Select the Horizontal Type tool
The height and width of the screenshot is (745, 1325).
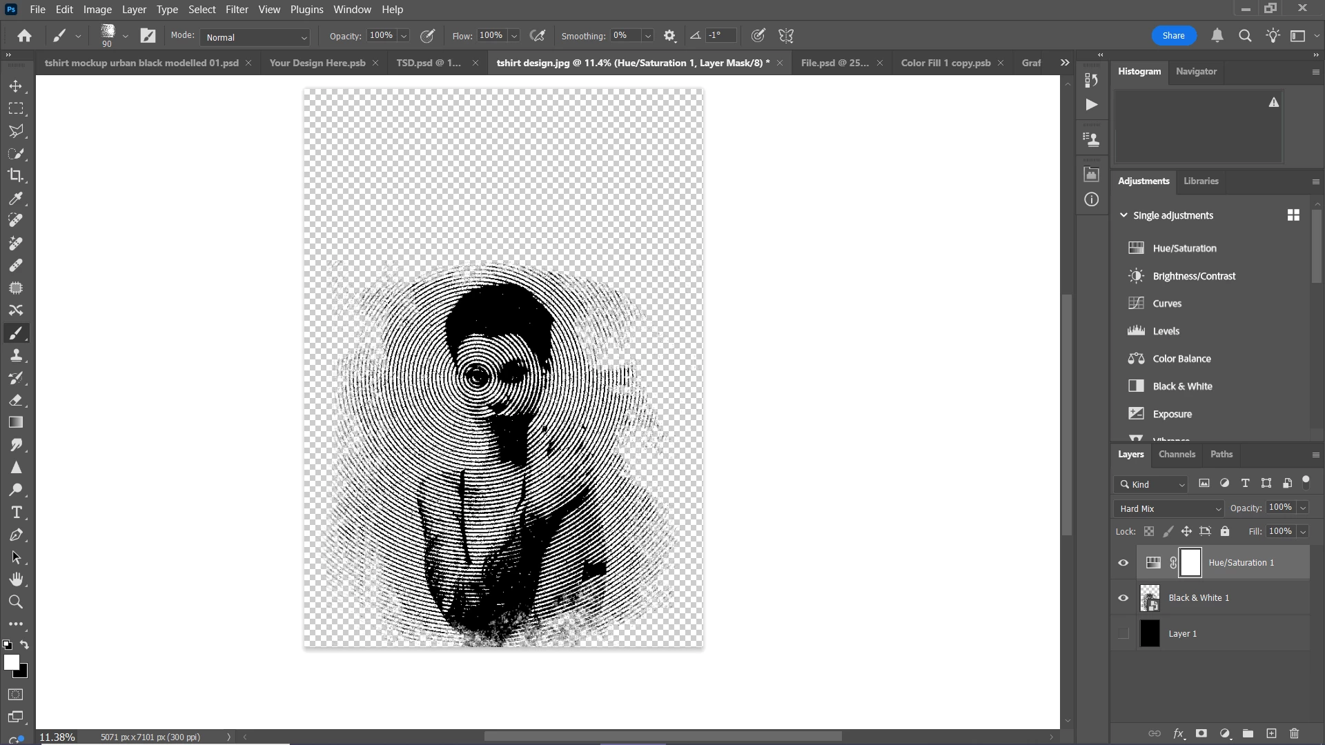[x=16, y=513]
